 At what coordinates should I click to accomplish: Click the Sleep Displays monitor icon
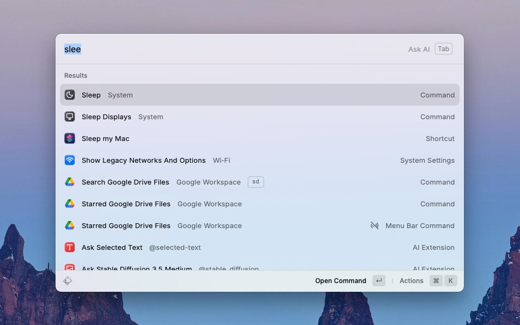[70, 116]
